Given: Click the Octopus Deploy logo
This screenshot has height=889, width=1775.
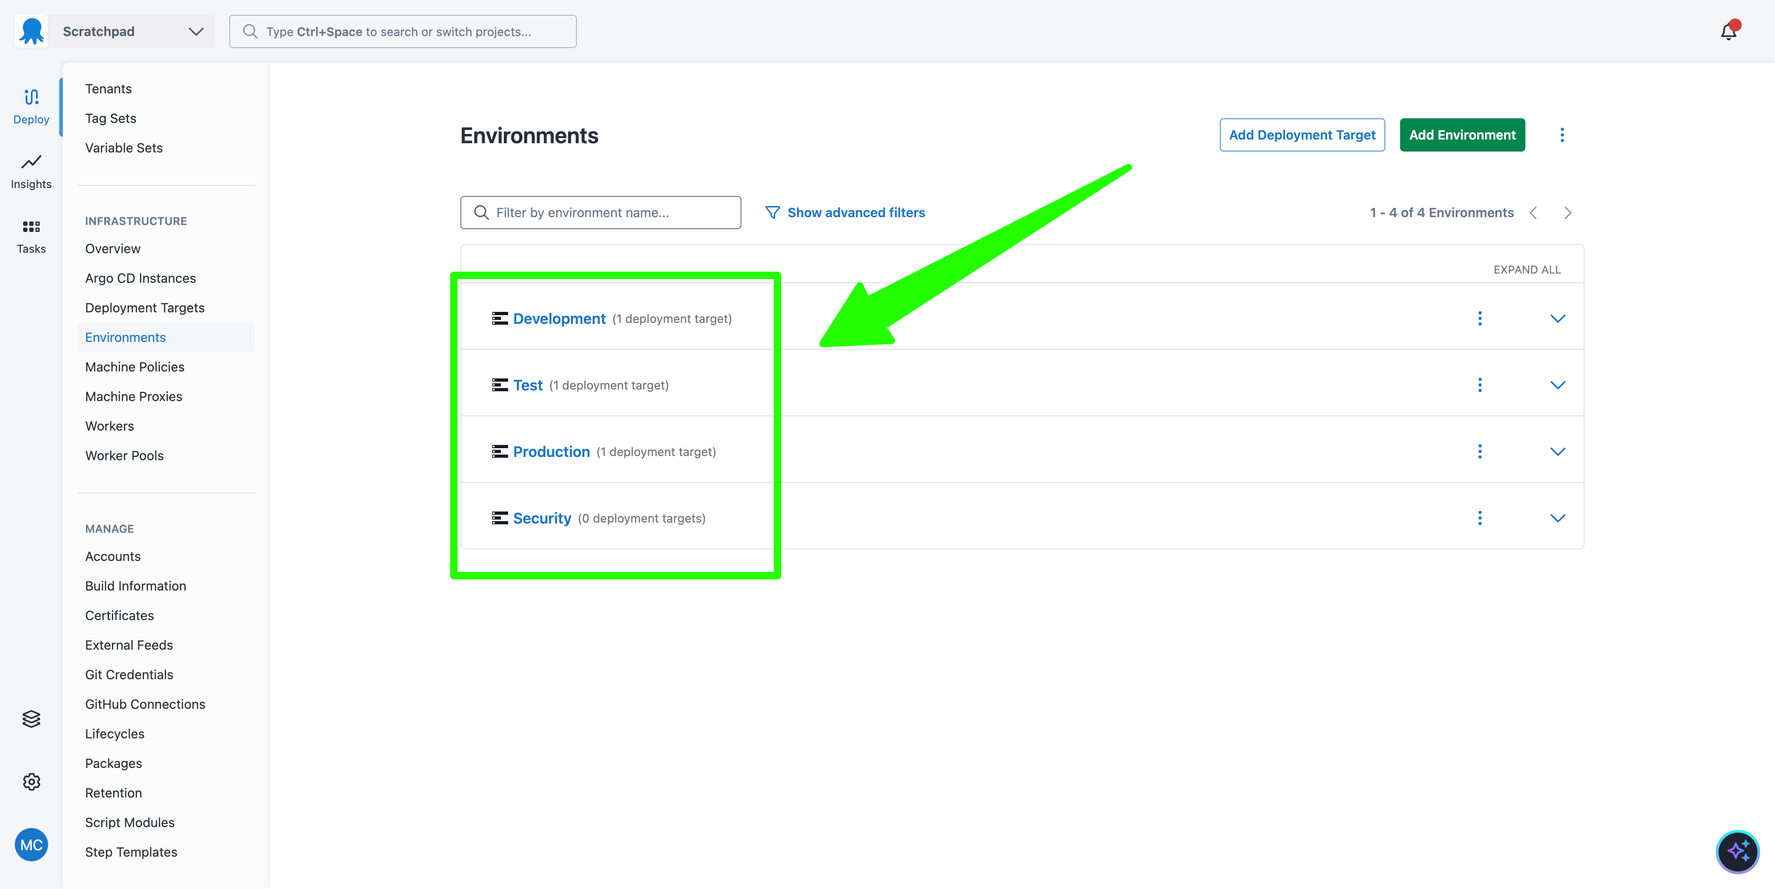Looking at the screenshot, I should 32,32.
